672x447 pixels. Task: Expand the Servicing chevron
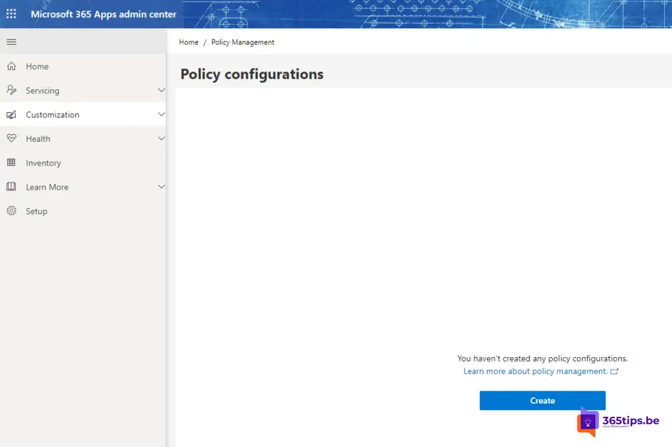[x=161, y=90]
